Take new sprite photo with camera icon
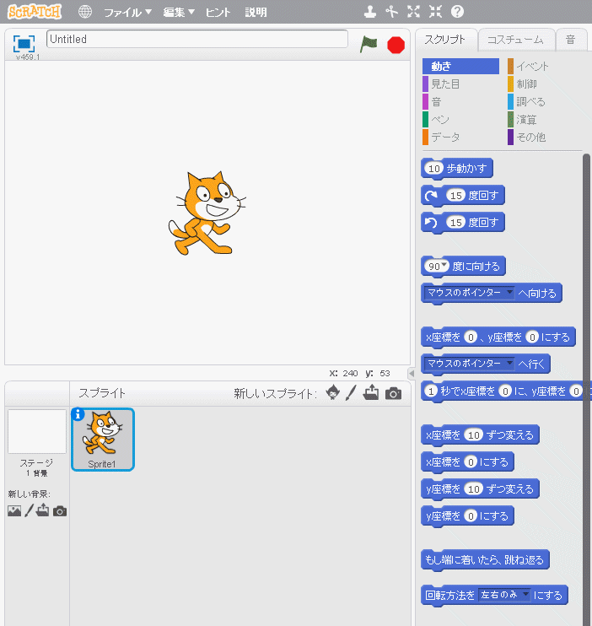 (x=393, y=394)
